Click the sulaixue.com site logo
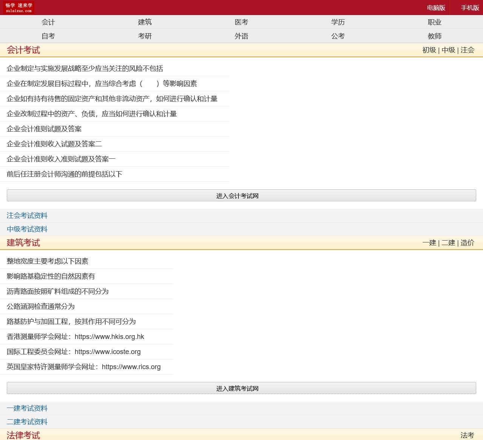This screenshot has width=483, height=440. pos(19,8)
